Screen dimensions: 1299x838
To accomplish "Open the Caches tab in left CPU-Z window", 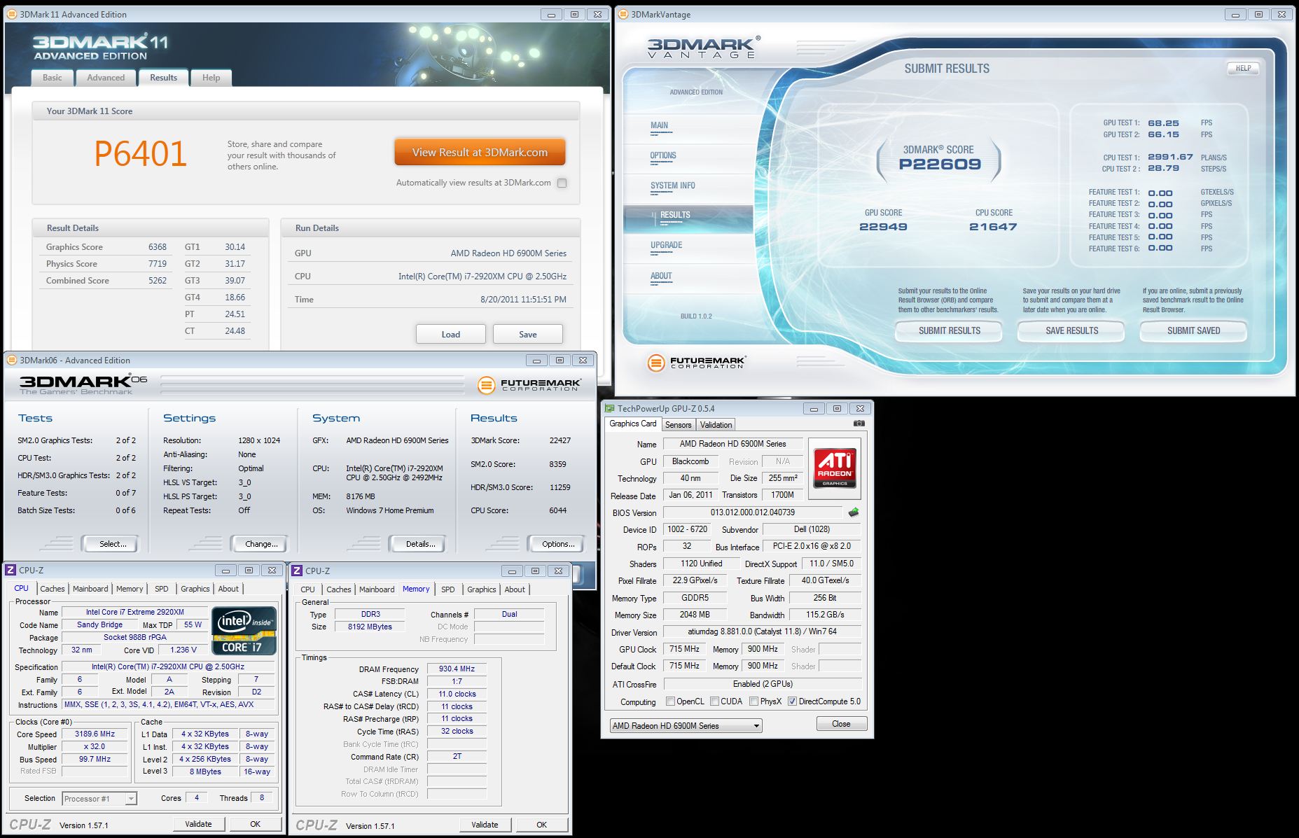I will tap(53, 589).
